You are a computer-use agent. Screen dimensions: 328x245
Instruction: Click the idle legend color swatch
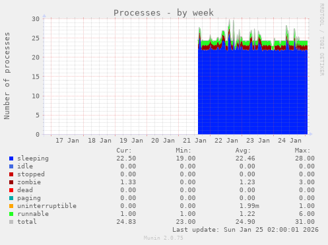(11, 166)
